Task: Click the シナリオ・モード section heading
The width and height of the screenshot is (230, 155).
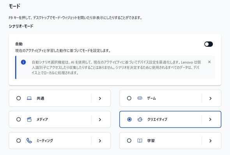Action: pos(21,26)
